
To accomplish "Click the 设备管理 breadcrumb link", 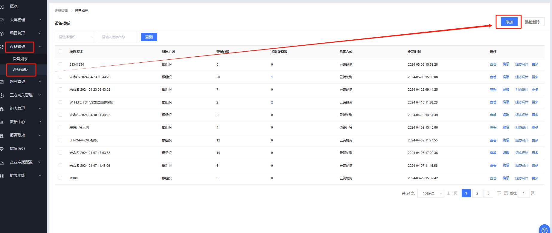I will point(61,11).
